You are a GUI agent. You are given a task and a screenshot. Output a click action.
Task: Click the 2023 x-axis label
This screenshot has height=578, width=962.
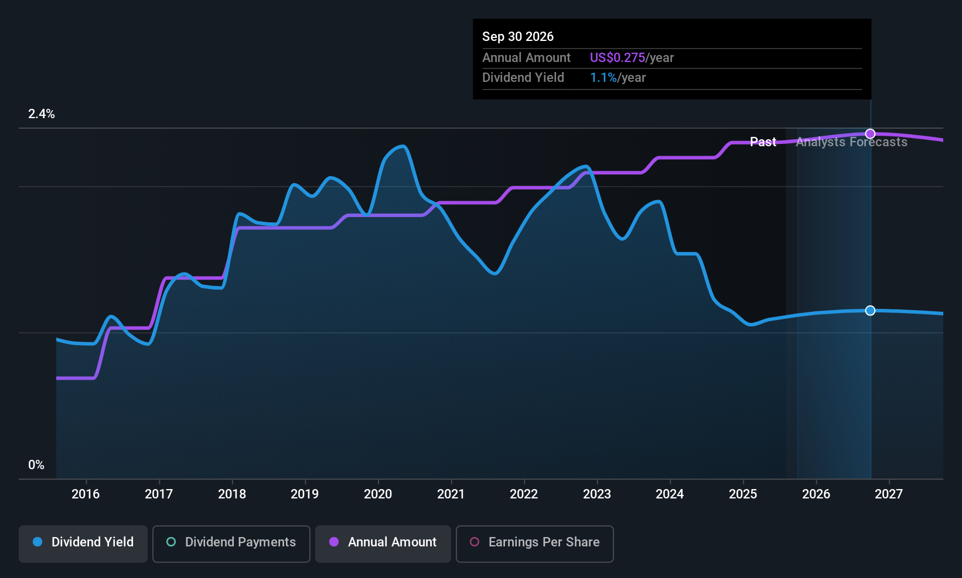[x=597, y=494]
